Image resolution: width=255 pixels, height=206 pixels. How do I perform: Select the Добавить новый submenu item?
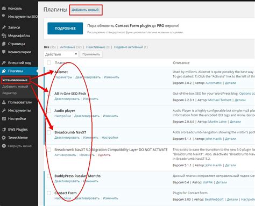pyautogui.click(x=15, y=87)
